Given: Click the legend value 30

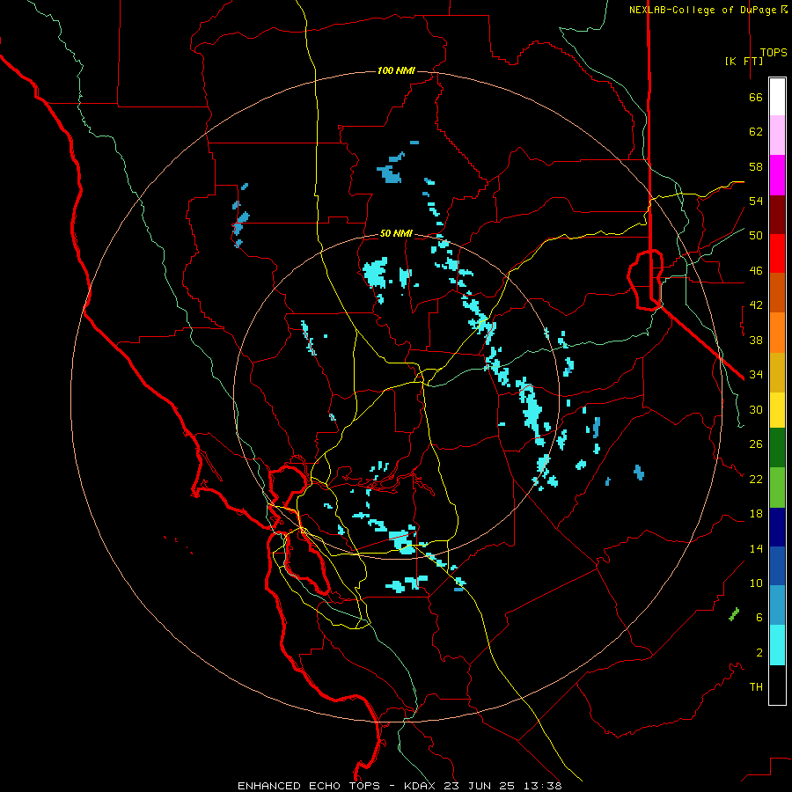Looking at the screenshot, I should [x=756, y=409].
